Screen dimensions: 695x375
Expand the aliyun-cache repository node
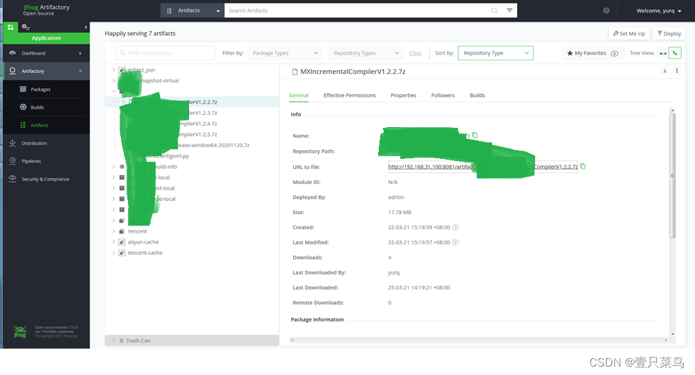tap(114, 242)
